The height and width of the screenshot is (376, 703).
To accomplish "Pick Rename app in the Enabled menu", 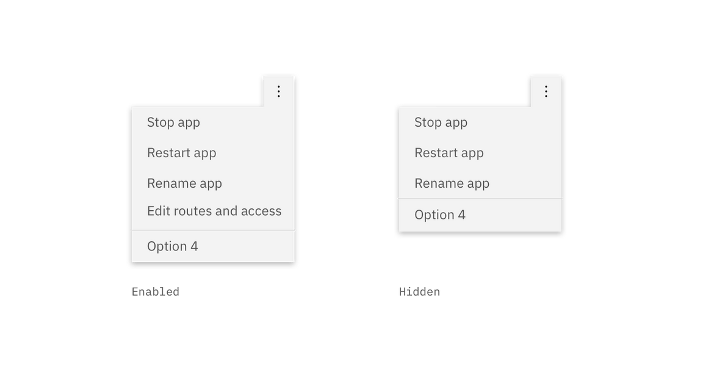I will point(213,183).
